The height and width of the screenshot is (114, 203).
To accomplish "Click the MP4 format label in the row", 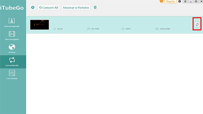I will (128, 29).
